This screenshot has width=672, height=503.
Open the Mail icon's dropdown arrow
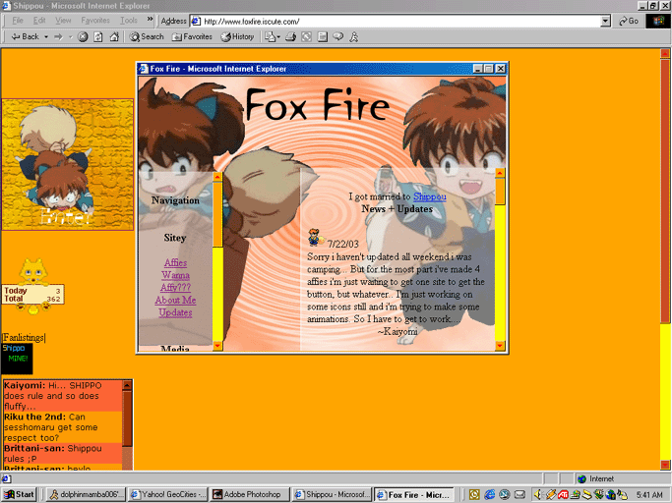click(278, 36)
